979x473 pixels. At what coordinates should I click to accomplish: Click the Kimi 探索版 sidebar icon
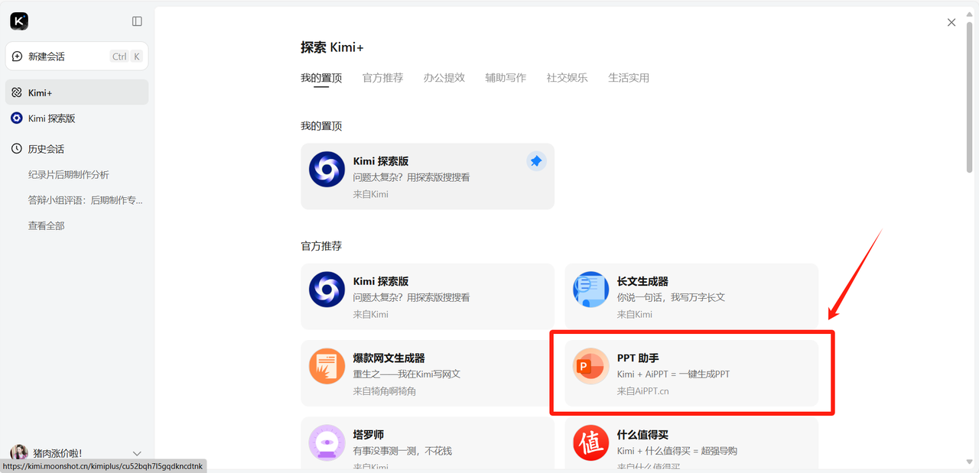[17, 118]
